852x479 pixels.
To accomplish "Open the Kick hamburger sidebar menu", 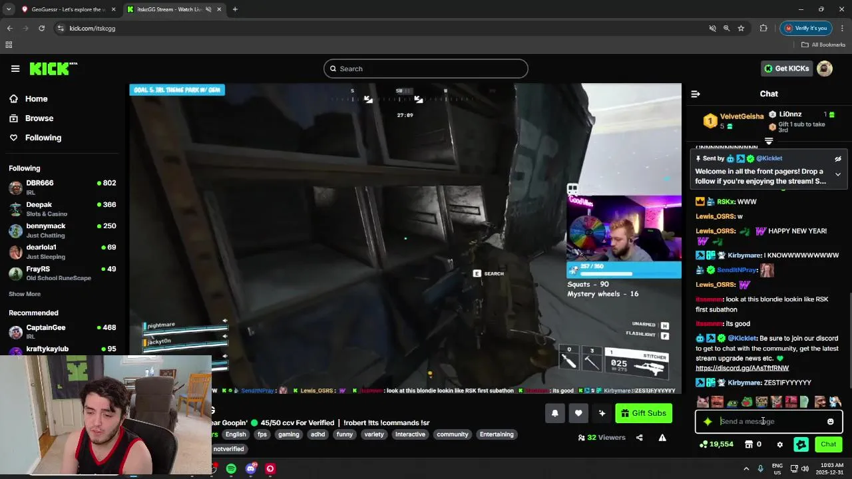I will [x=15, y=69].
